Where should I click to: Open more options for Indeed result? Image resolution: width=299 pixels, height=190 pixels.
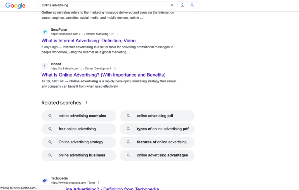pos(115,68)
